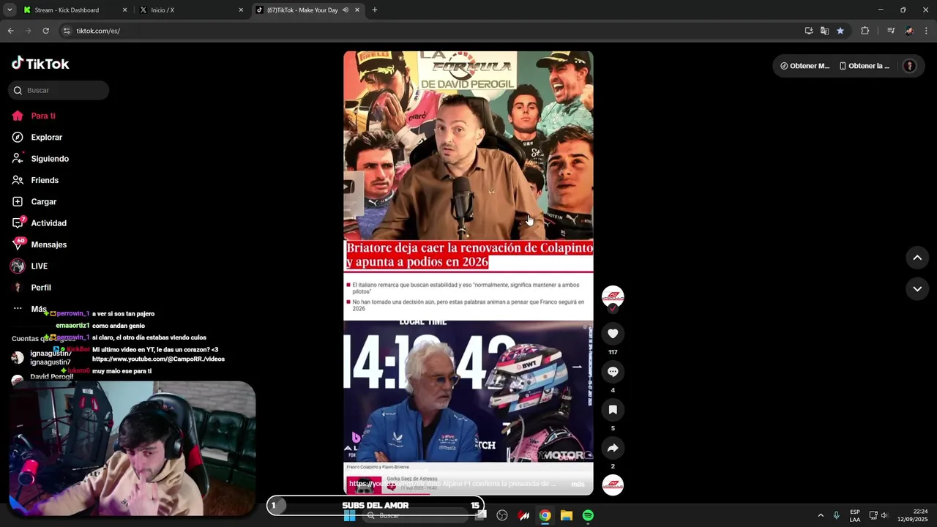Open creator avatar above like button

(613, 296)
